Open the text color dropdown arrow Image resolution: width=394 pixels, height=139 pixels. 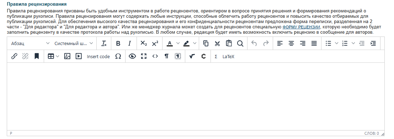[178, 44]
